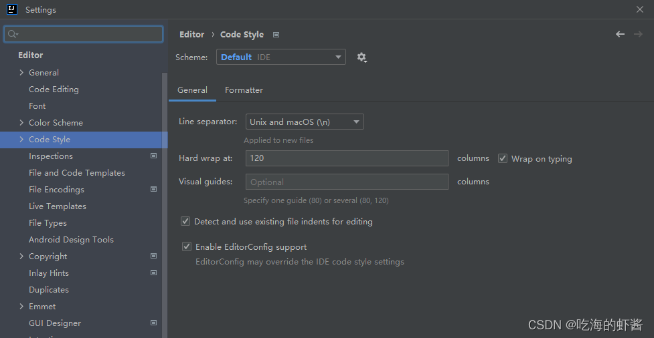
Task: Select Inlay Hints in the settings tree
Action: coord(49,273)
